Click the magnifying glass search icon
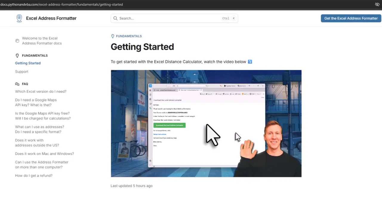Screen dimensions: 382x215 pos(115,18)
